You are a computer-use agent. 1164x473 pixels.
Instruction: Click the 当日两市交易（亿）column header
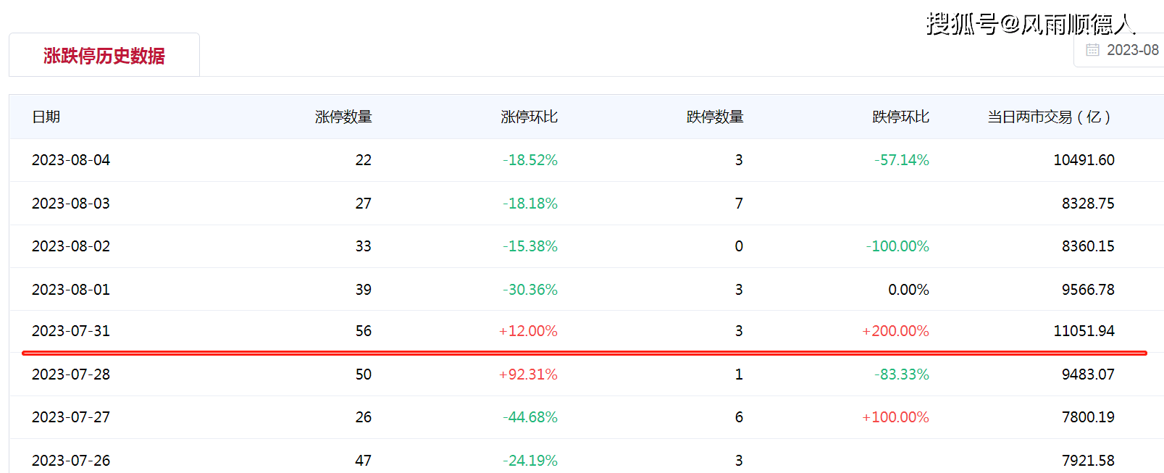click(1049, 117)
